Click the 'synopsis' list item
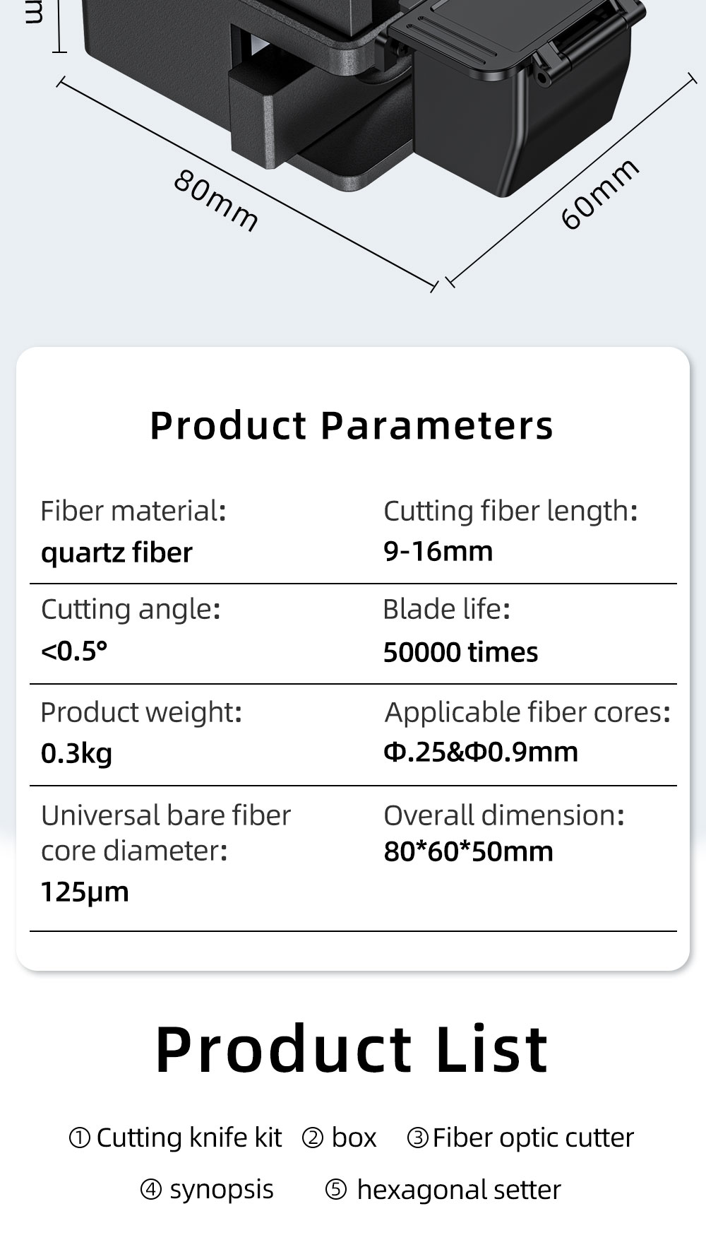 tap(221, 1190)
